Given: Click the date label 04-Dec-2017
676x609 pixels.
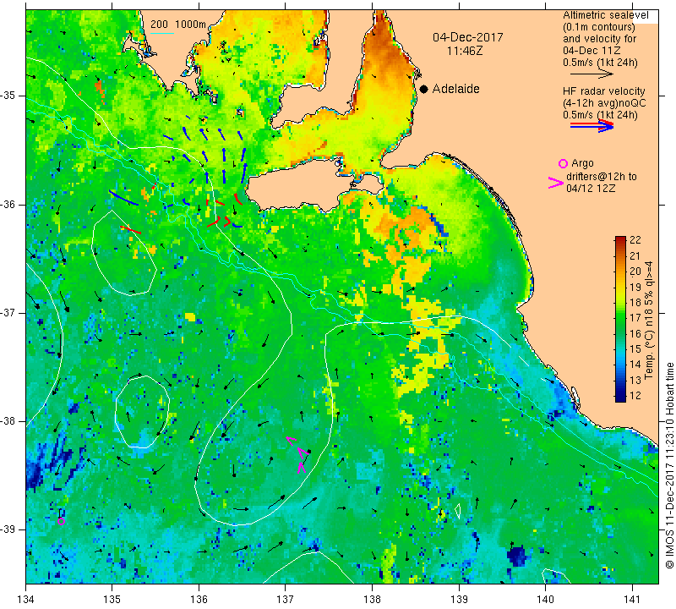Looking at the screenshot, I should coord(468,37).
